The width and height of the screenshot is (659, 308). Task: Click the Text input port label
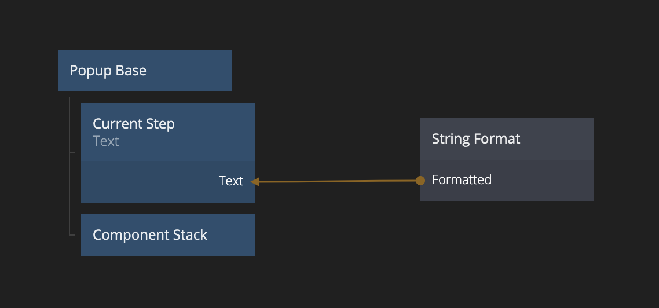(x=230, y=181)
